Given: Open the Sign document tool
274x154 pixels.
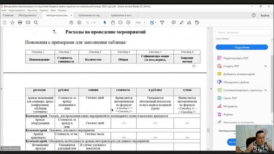Looking at the screenshot, I should (189, 23).
